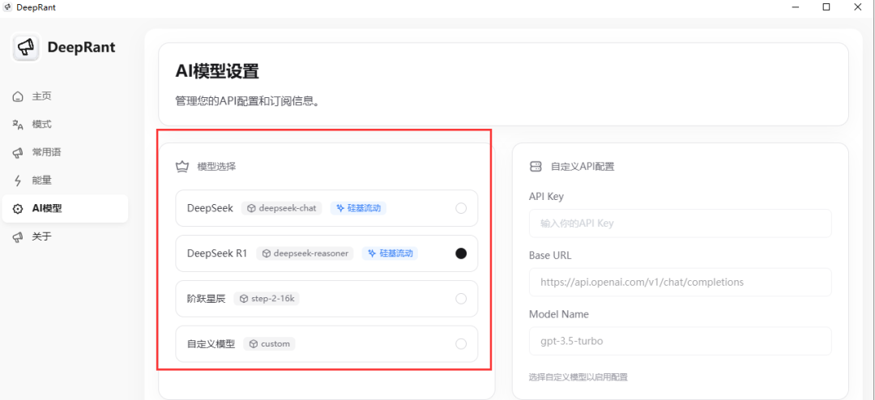Click the 模型选择 section title
Viewport: 875px width, 400px height.
click(x=216, y=166)
